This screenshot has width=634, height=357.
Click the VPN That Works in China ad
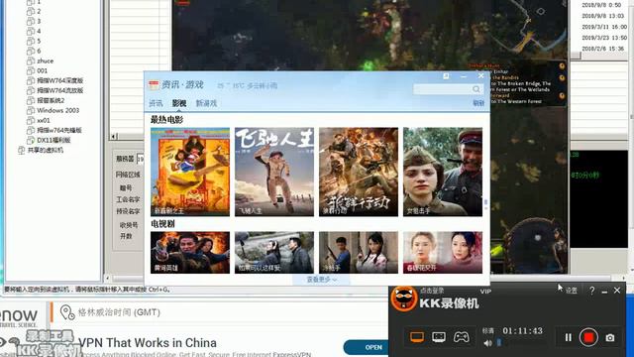point(148,343)
